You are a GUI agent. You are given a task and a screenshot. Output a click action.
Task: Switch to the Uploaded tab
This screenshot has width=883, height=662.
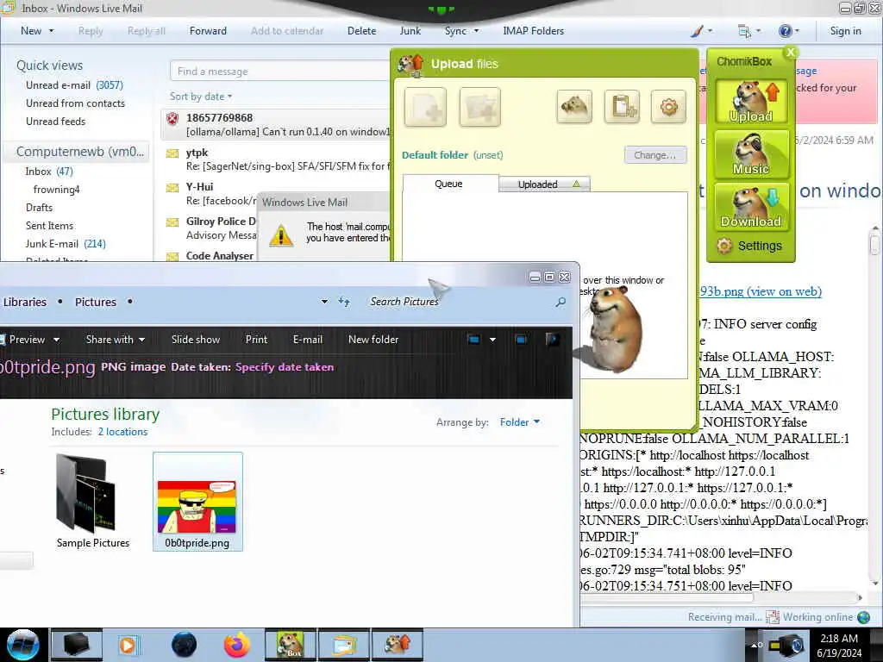coord(544,184)
